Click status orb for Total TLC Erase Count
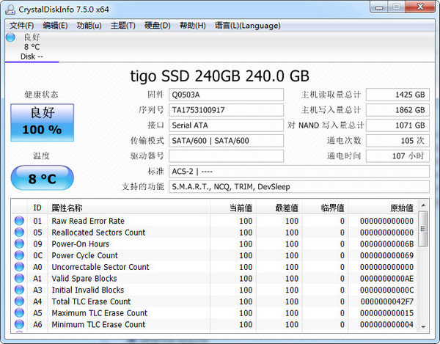Image resolution: width=440 pixels, height=344 pixels. (19, 301)
